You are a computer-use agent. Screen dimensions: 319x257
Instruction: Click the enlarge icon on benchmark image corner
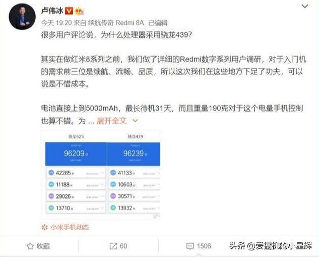coord(156,216)
